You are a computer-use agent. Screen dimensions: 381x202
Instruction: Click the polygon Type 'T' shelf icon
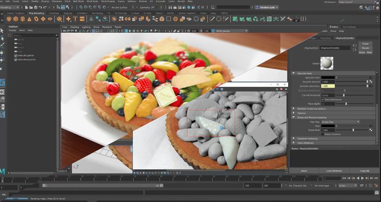click(75, 19)
